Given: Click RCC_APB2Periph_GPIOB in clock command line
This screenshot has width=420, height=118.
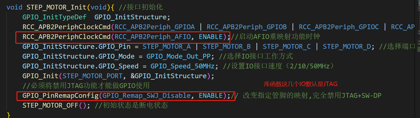Looking at the screenshot, I should coord(247,27).
